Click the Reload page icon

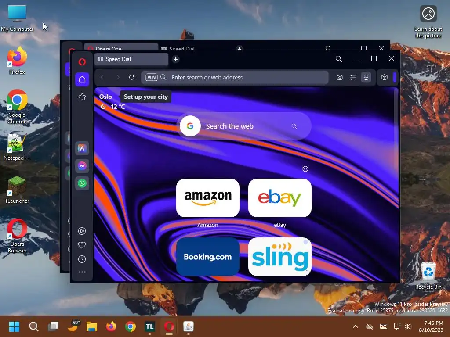pyautogui.click(x=132, y=77)
